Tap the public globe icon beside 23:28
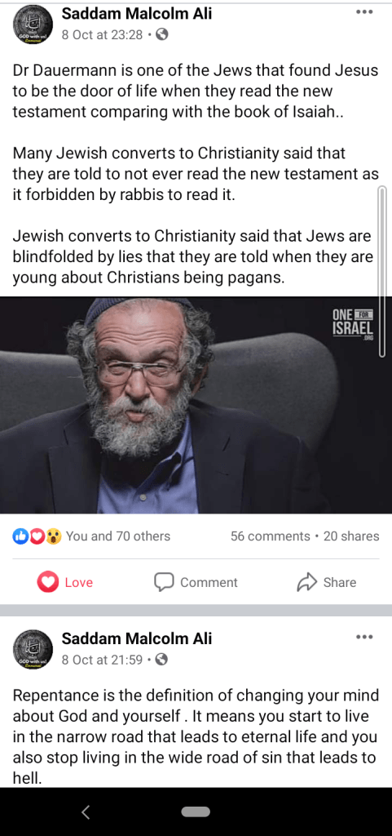392x836 pixels. point(162,34)
